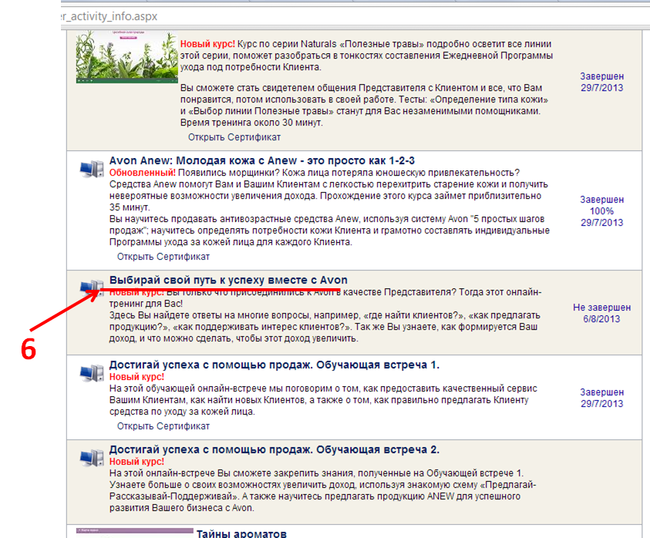This screenshot has width=650, height=538.
Task: Click 'Открыть Сертификат' under the Avon Anew course
Action: pos(163,257)
